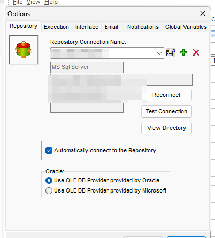Close the Options dialog
Screen dimensions: 215x238
coord(203,13)
